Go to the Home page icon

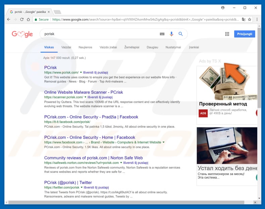point(29,20)
